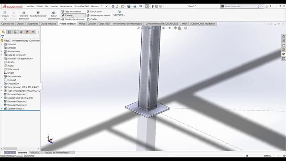Screen dimensions: 286x161
Task: Open Estudio de movimiento 1 tab
Action: click(58, 153)
